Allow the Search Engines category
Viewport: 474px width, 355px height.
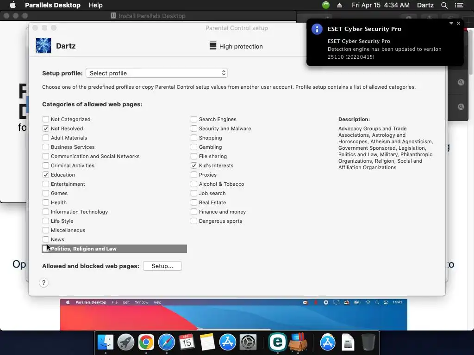tap(194, 119)
